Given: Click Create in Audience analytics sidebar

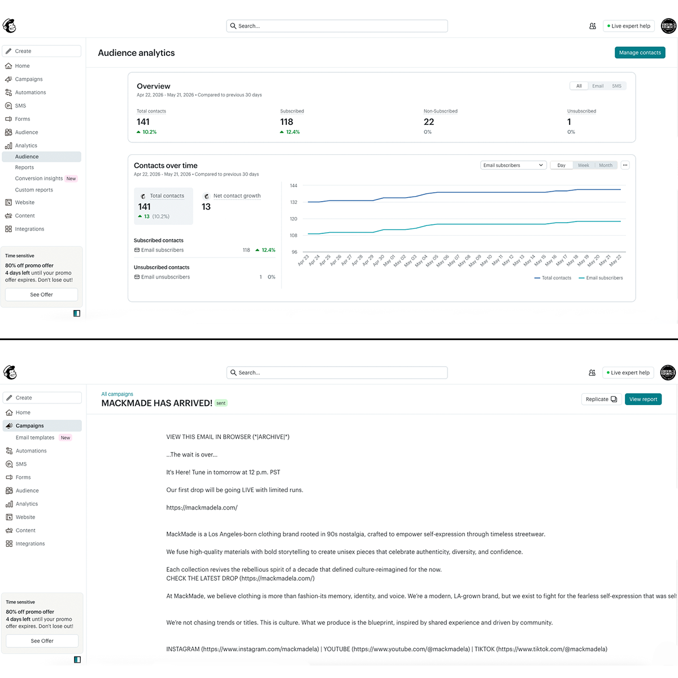Looking at the screenshot, I should [x=42, y=51].
